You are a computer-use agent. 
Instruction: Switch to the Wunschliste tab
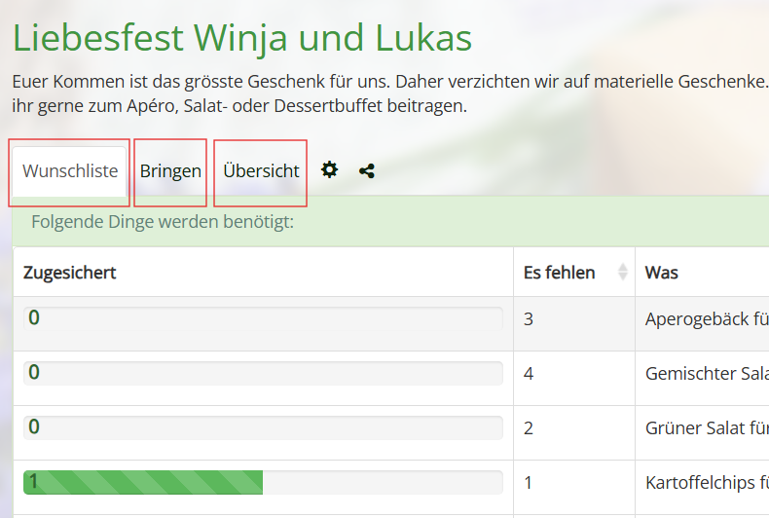pos(70,171)
